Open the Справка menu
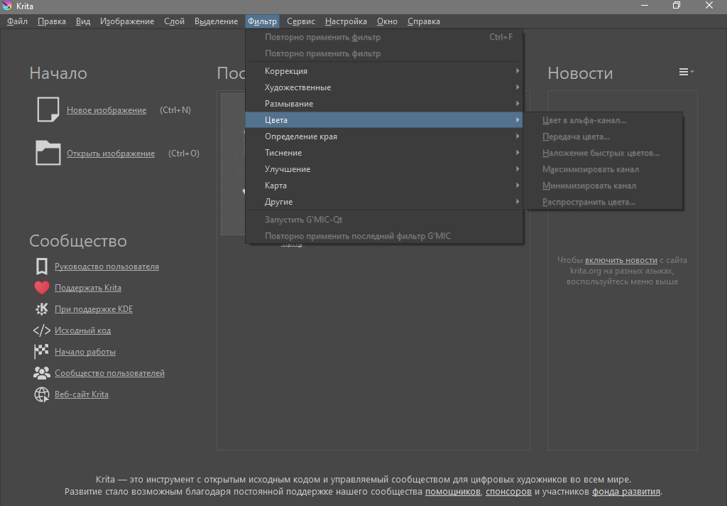 tap(424, 21)
